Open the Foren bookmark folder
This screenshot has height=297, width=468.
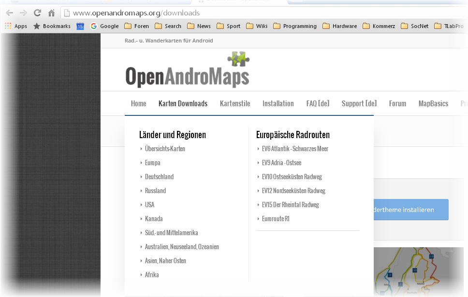pyautogui.click(x=137, y=26)
